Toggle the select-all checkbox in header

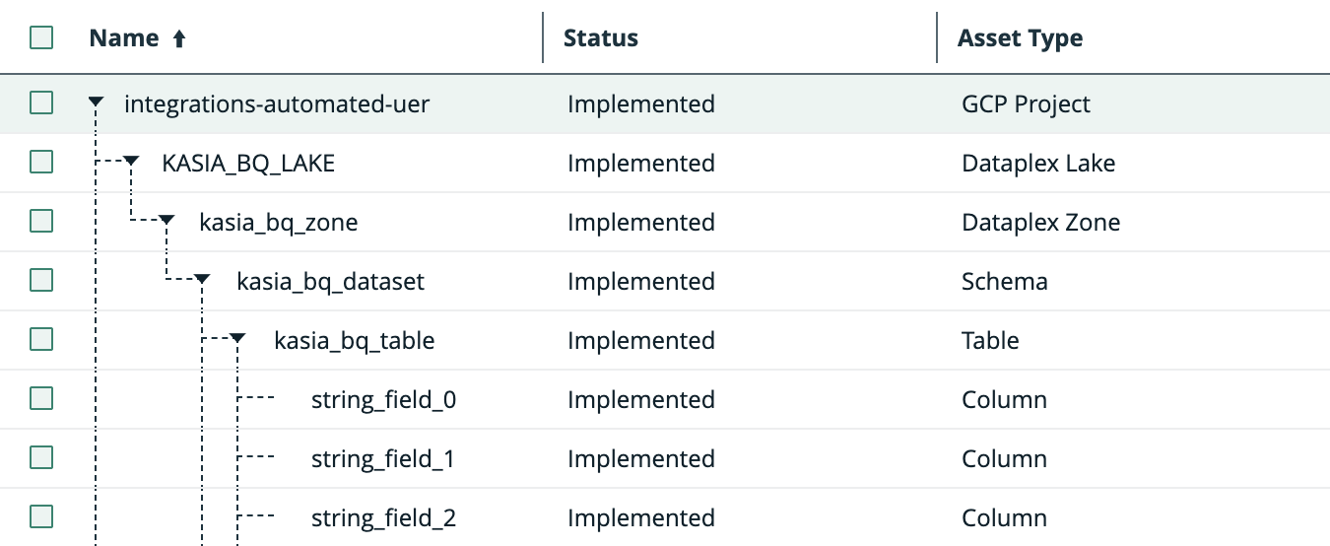click(41, 38)
